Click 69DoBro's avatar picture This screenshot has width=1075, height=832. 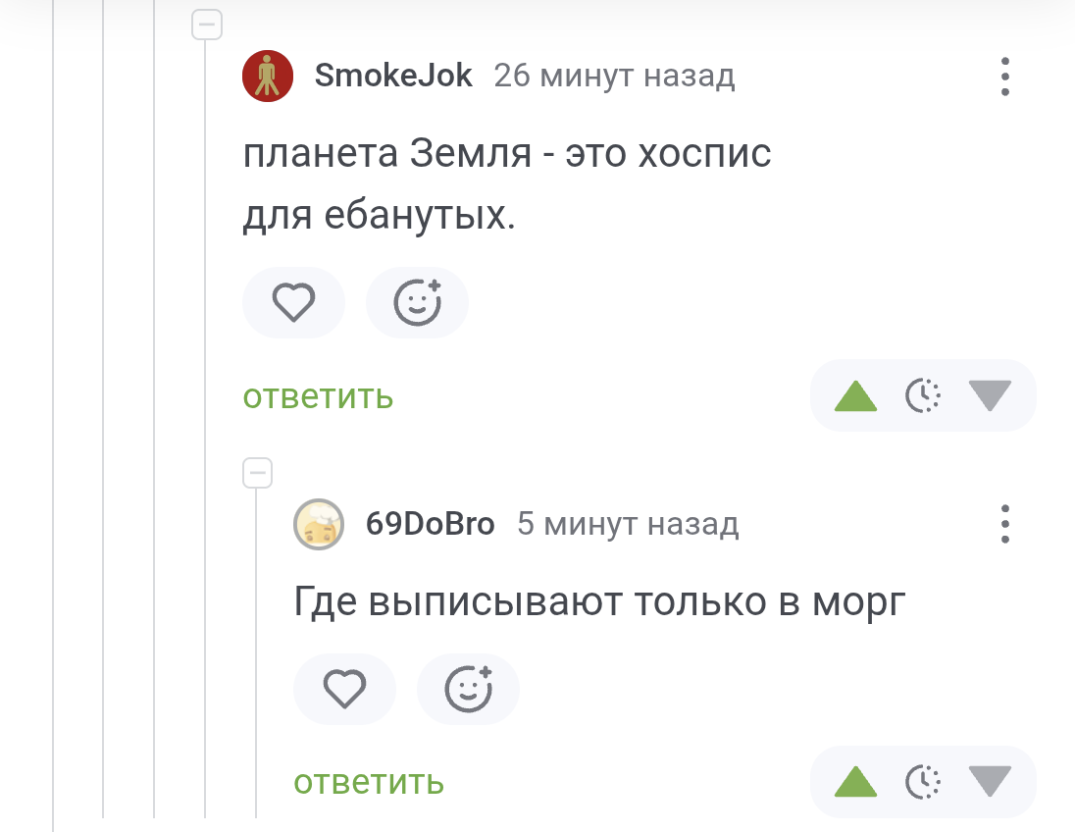click(x=319, y=524)
